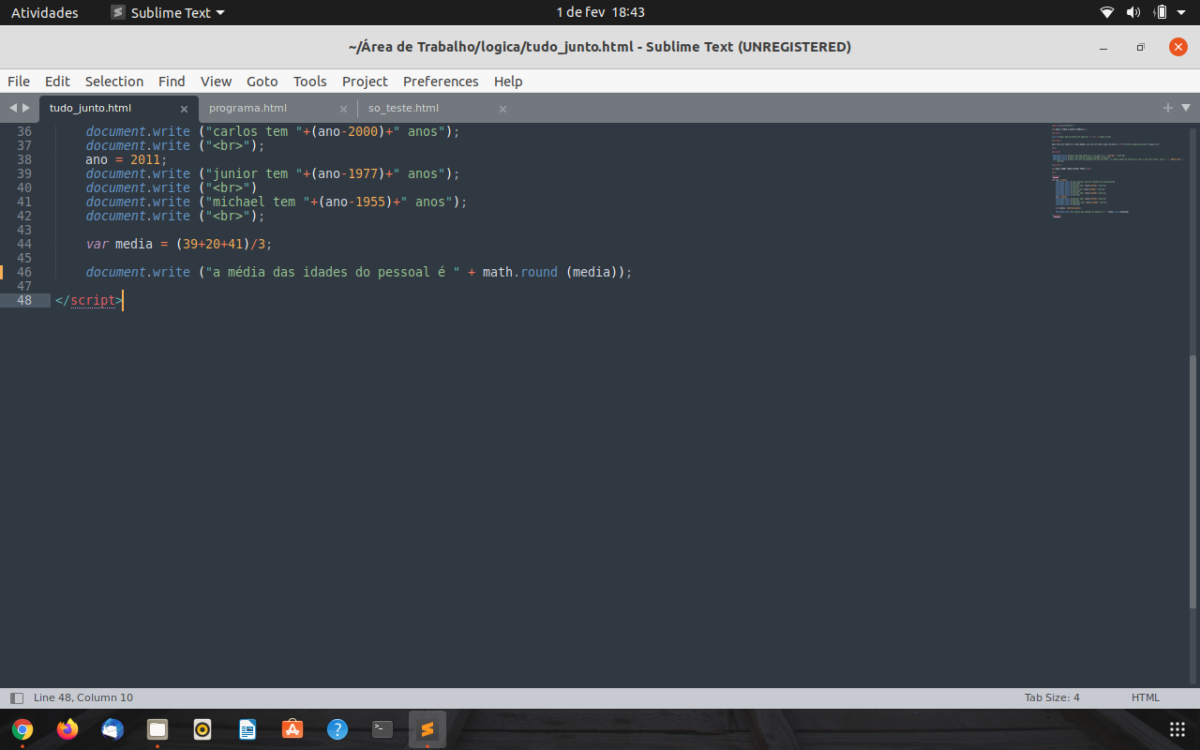Click the vertical editor scrollbar
Image resolution: width=1200 pixels, height=750 pixels.
click(1193, 481)
